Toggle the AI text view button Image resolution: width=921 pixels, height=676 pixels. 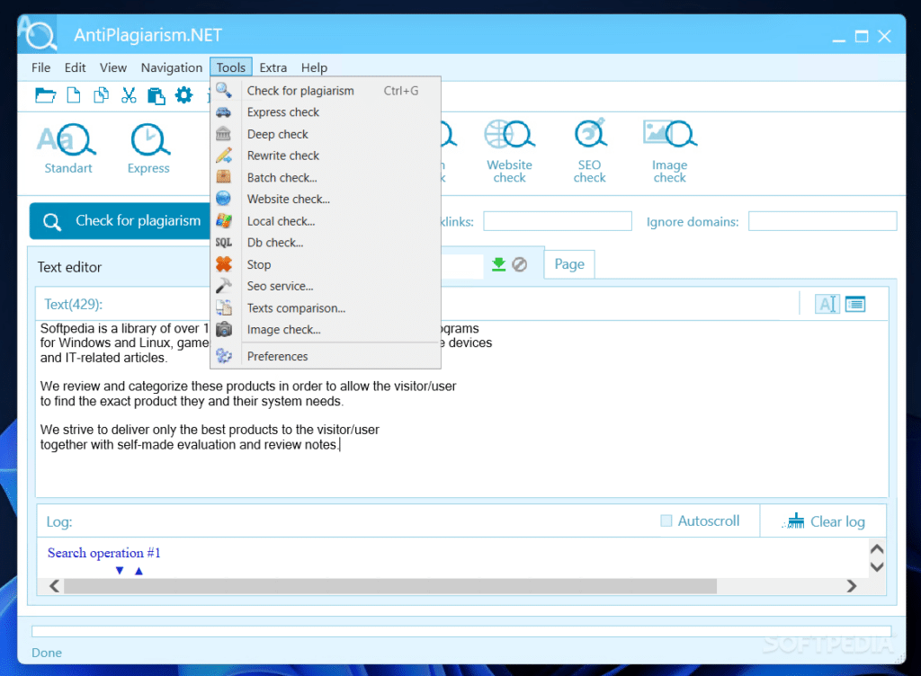827,304
